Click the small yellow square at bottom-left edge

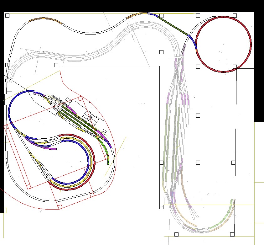pyautogui.click(x=5, y=210)
